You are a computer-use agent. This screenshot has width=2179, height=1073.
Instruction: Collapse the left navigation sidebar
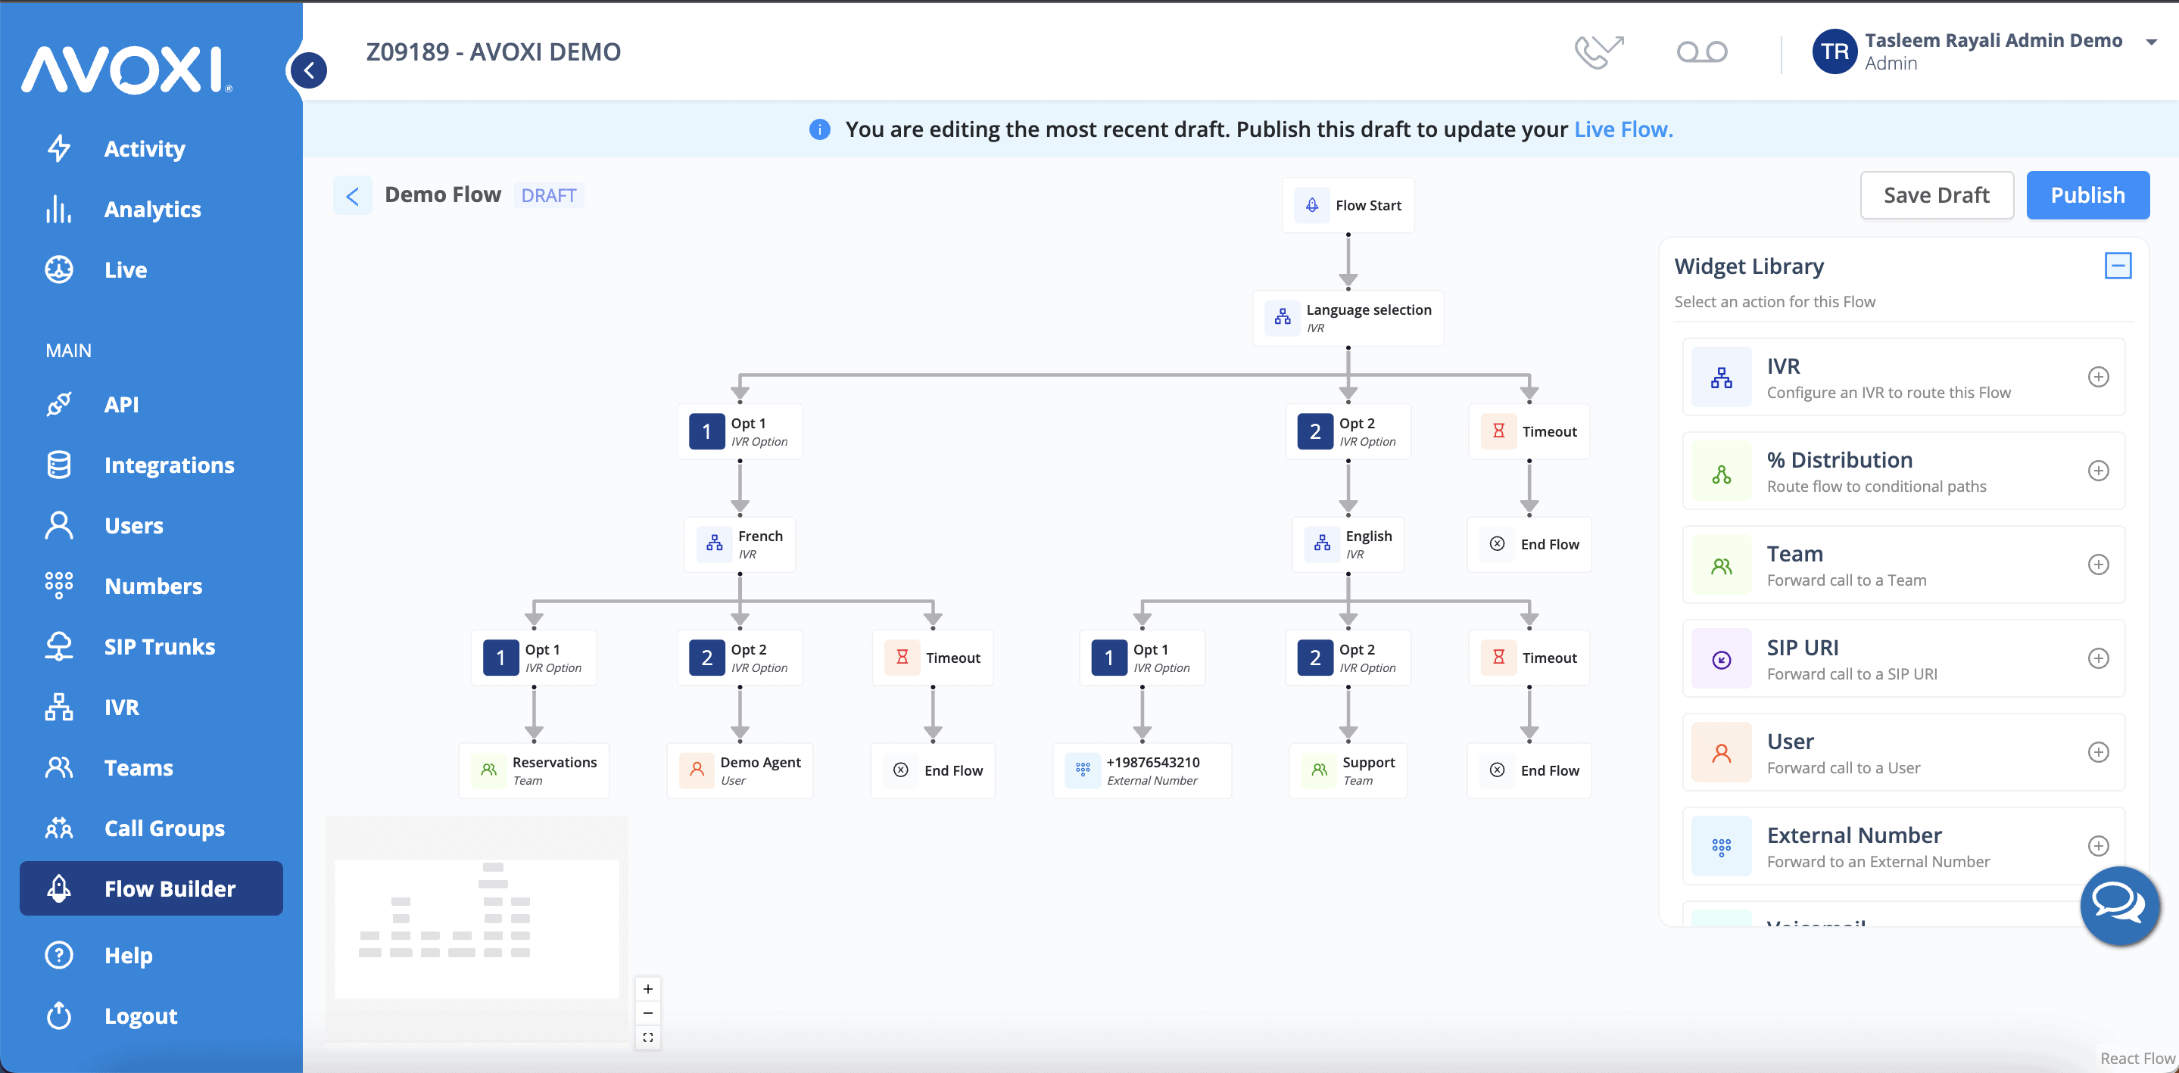click(308, 70)
